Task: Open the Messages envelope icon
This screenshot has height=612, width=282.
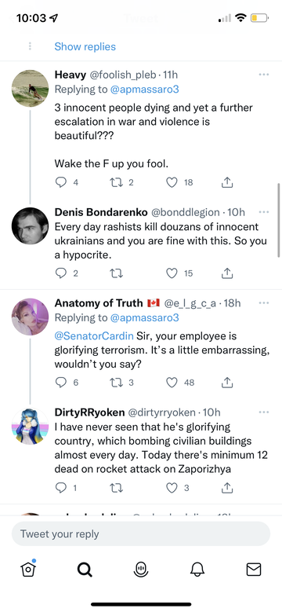Action: (254, 570)
